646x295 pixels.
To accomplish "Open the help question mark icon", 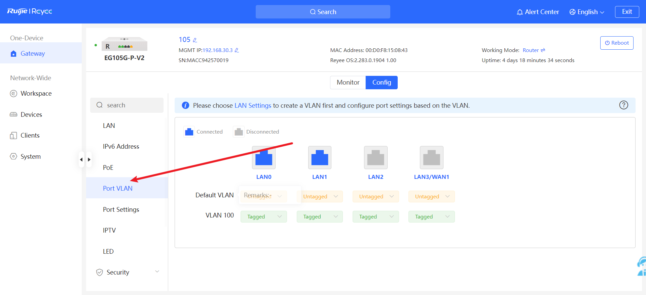I will click(623, 105).
